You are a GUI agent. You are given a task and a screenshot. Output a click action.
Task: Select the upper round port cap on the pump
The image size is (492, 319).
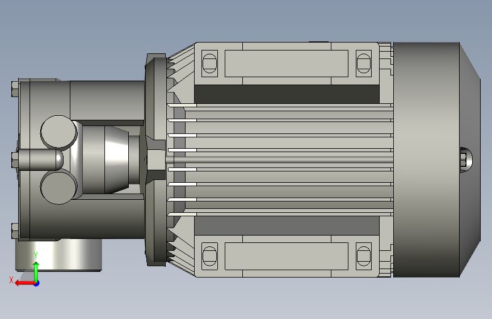(58, 132)
